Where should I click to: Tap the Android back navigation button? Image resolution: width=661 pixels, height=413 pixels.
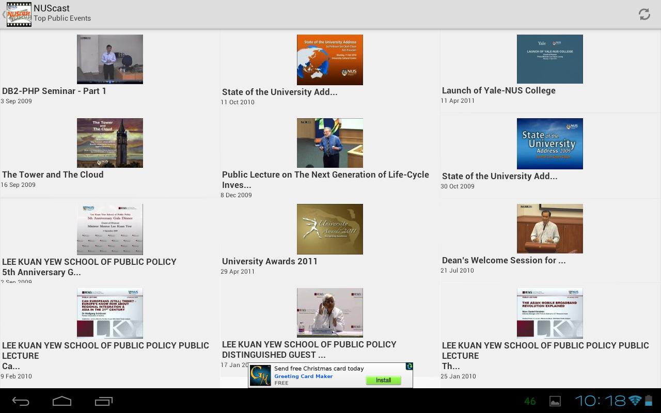point(21,401)
